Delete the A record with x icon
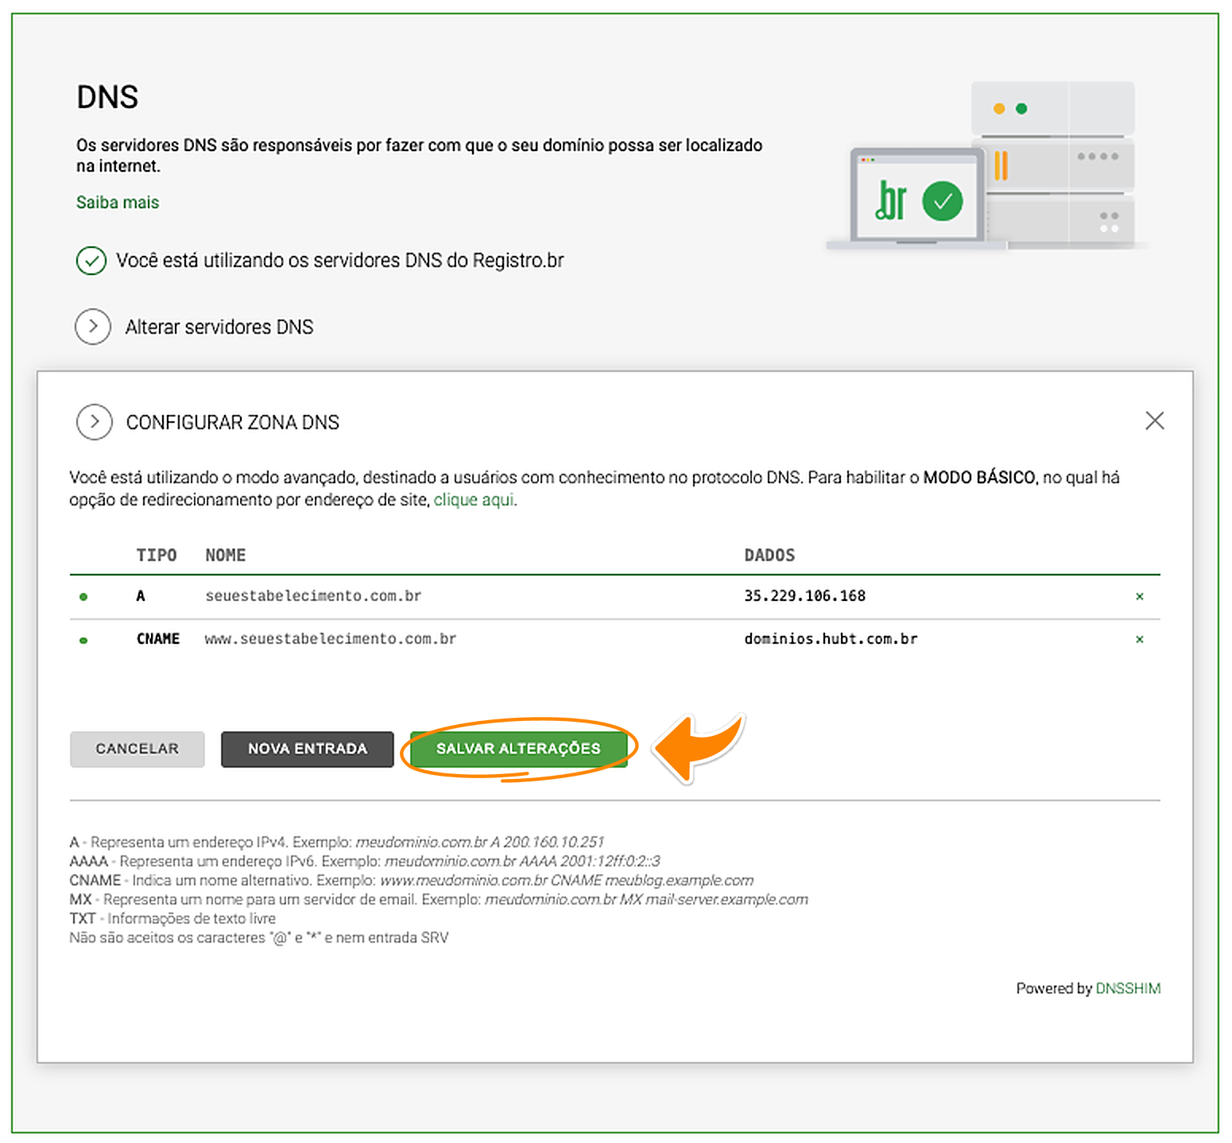This screenshot has width=1232, height=1143. click(x=1140, y=596)
